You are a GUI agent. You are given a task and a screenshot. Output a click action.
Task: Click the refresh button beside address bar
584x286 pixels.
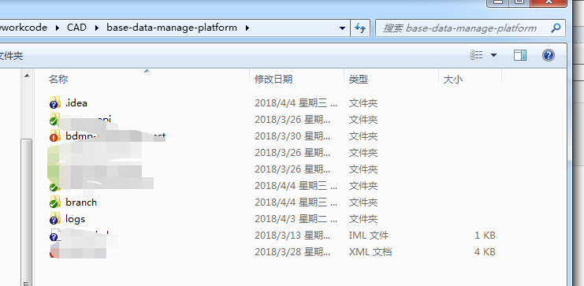(360, 28)
